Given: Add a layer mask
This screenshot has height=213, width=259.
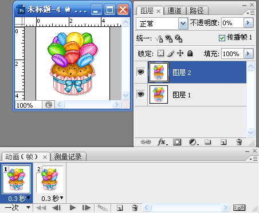Looking at the screenshot, I should pyautogui.click(x=177, y=142).
